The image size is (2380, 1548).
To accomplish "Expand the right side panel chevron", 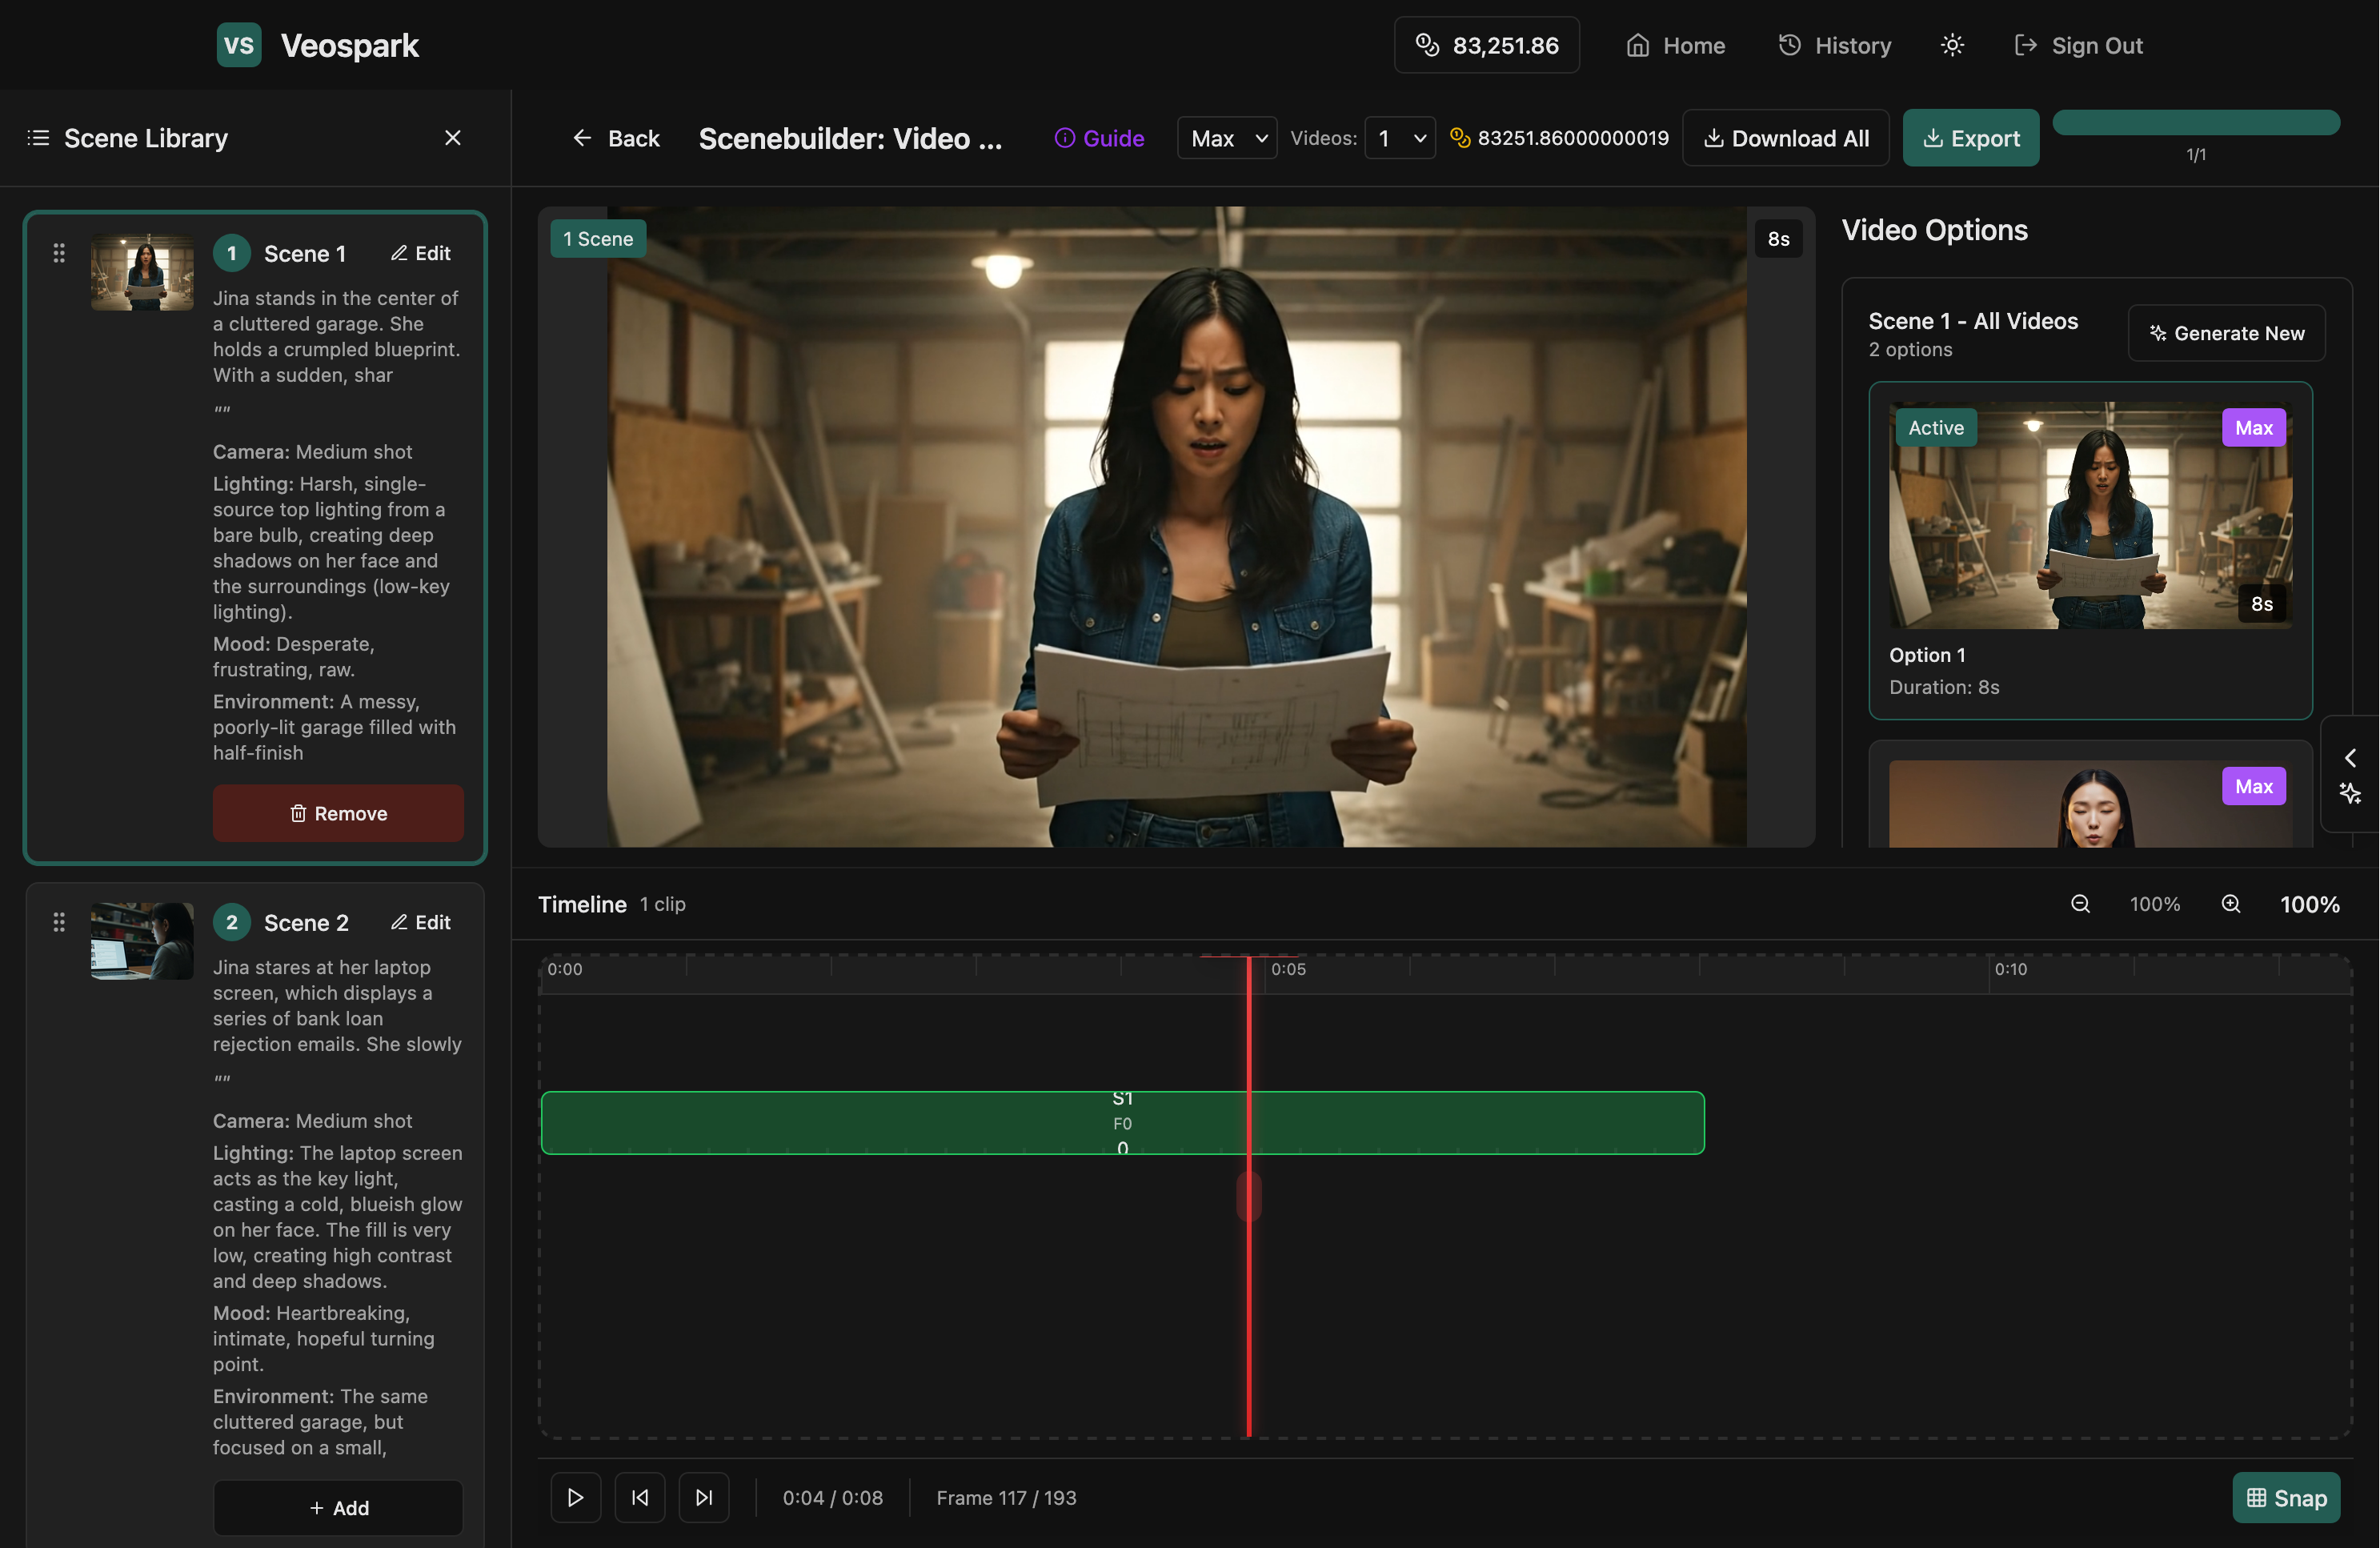I will click(x=2350, y=757).
